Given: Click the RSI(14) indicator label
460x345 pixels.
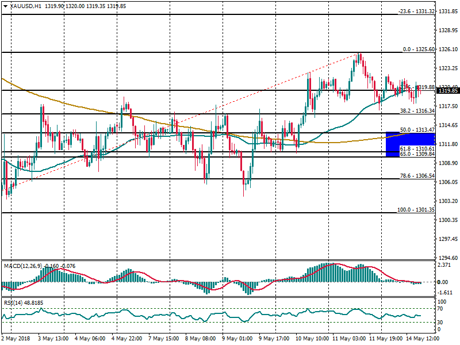Looking at the screenshot, I should point(14,302).
